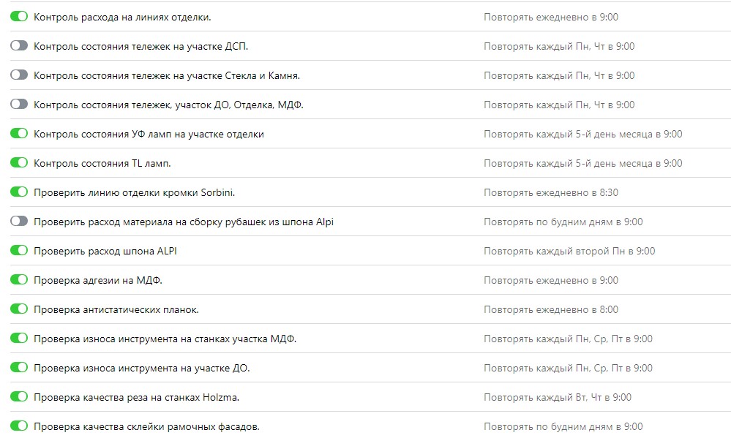731x438 pixels.
Task: Enable toggle for сборку рубашек из шпона Alpi
Action: click(x=19, y=222)
